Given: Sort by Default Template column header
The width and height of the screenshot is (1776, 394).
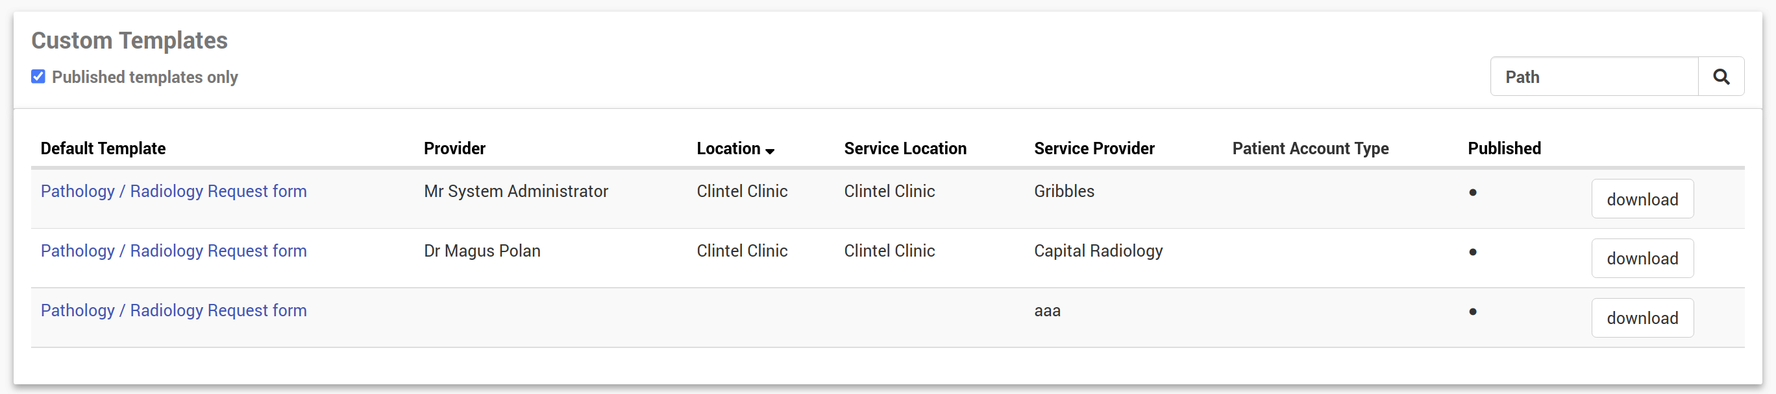Looking at the screenshot, I should (103, 148).
